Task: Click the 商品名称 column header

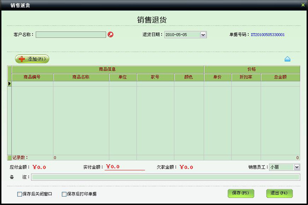Action: coord(81,77)
